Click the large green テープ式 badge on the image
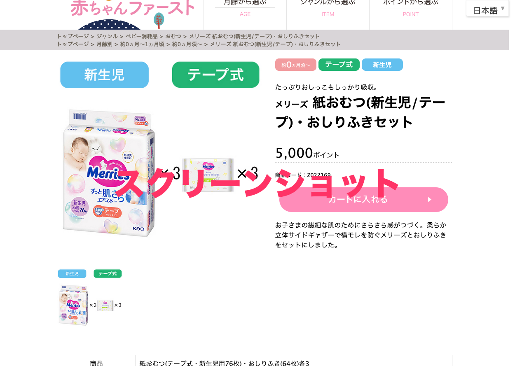Screen dimensions: 515x366 coord(215,75)
